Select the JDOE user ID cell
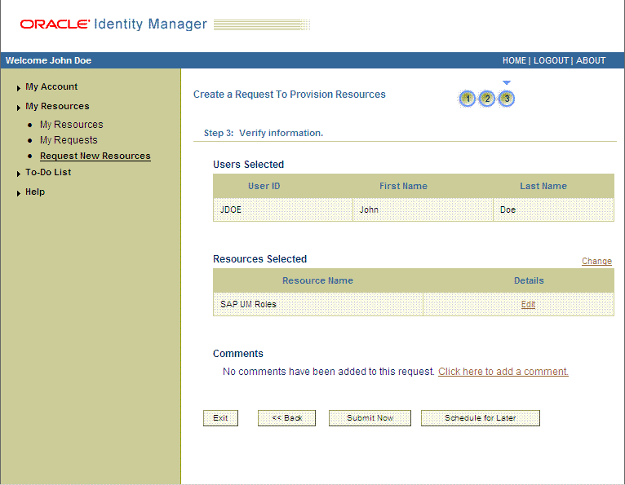Image resolution: width=625 pixels, height=485 pixels. coord(283,209)
